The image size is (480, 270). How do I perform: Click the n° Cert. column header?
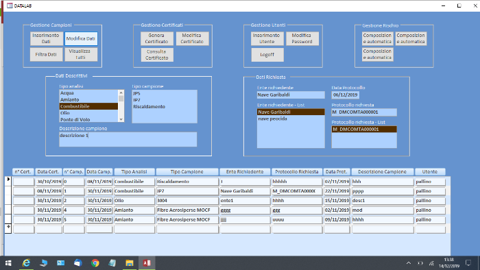click(x=23, y=172)
